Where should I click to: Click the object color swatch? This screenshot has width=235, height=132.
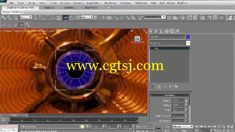[188, 37]
